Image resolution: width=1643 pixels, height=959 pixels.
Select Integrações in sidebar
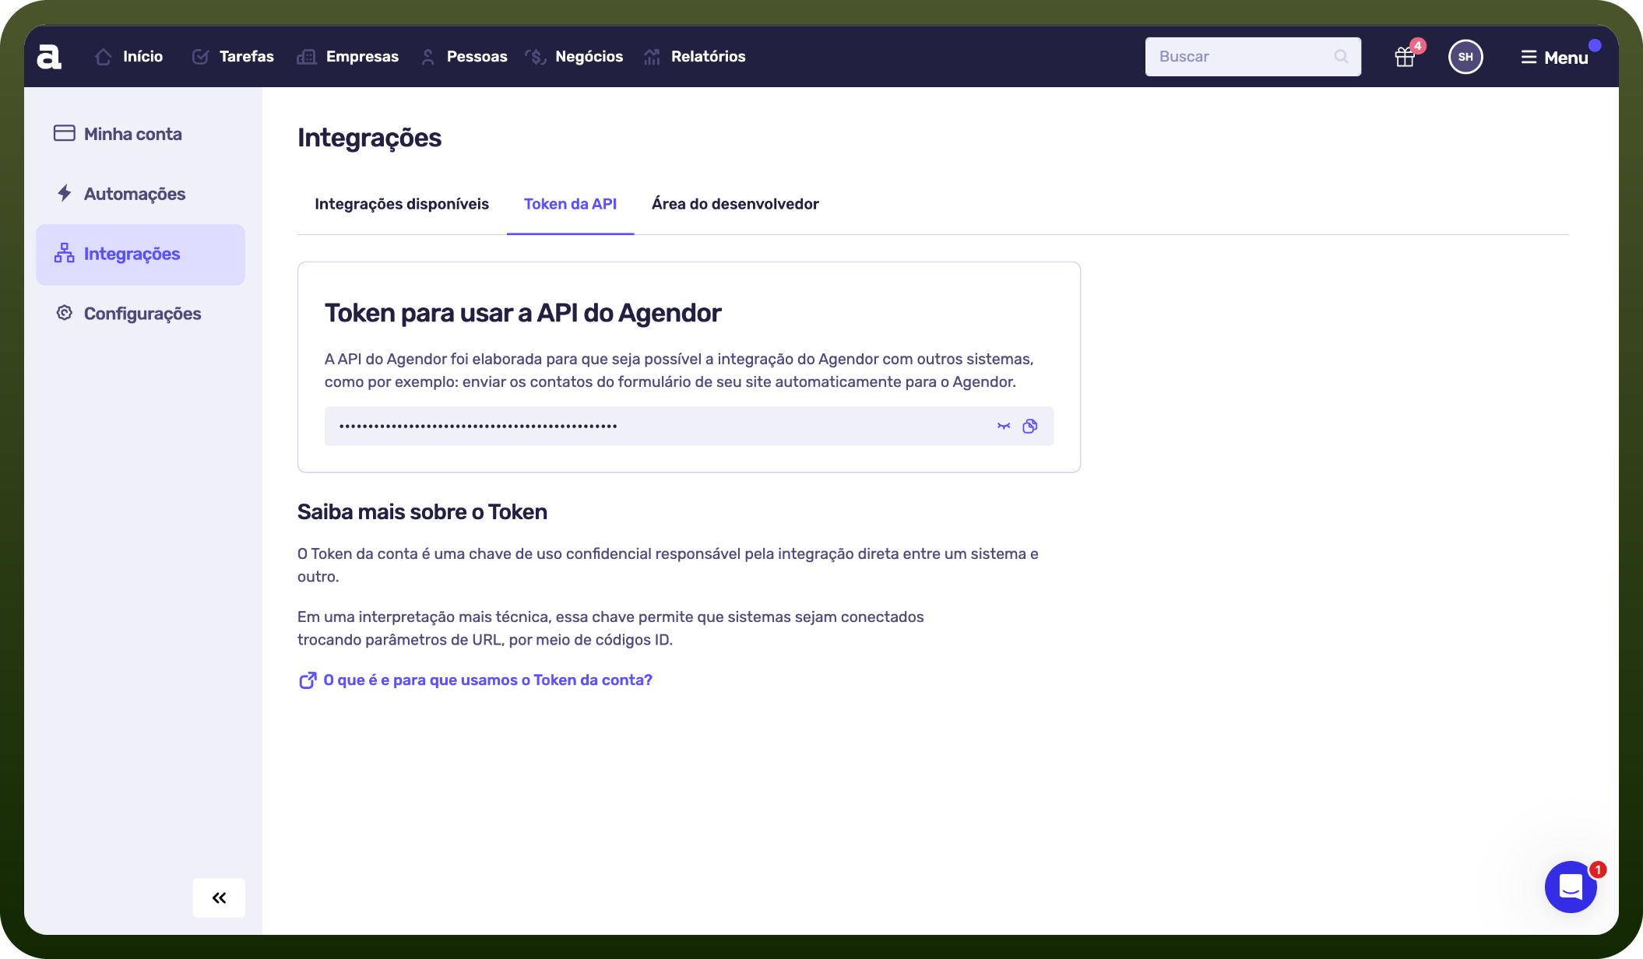(x=140, y=254)
